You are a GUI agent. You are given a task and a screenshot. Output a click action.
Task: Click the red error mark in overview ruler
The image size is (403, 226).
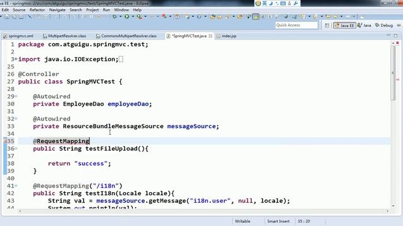pos(397,80)
